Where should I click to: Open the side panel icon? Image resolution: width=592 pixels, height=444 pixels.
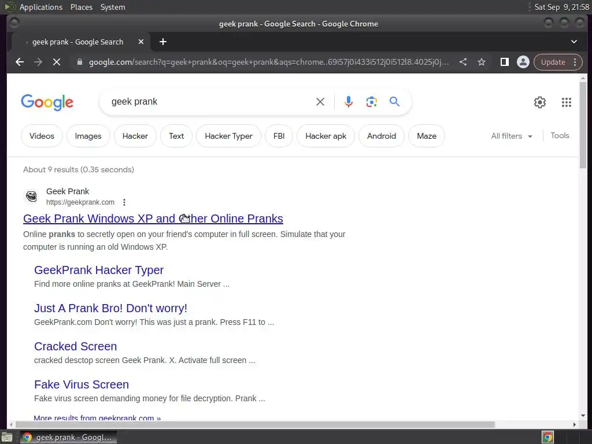click(x=504, y=62)
